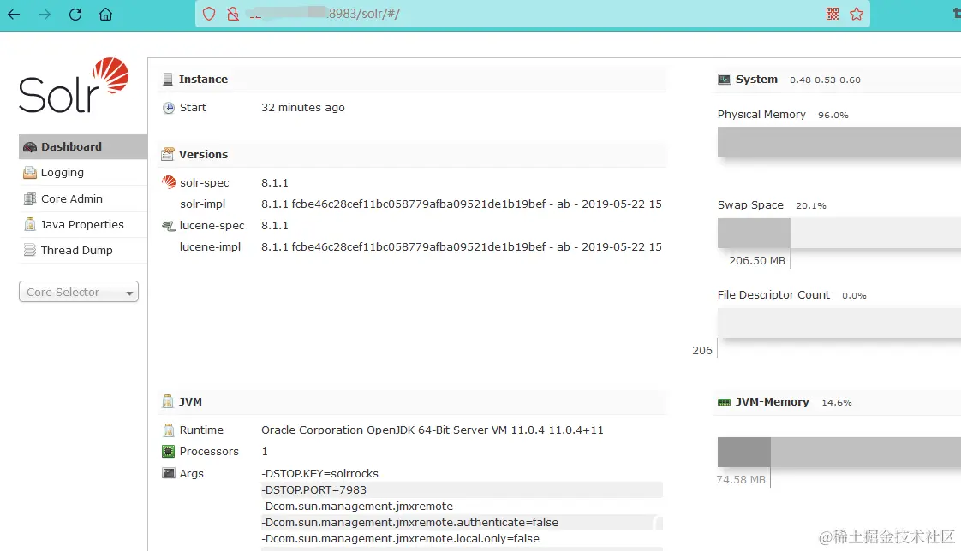Click the JVM-Memory RAM icon

[x=724, y=402]
